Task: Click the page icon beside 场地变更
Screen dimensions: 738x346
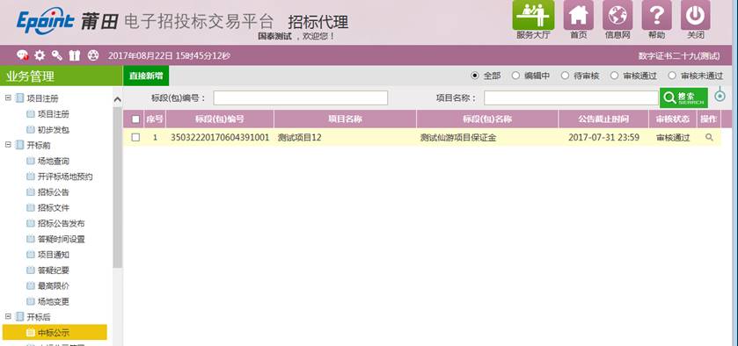Action: tap(31, 301)
